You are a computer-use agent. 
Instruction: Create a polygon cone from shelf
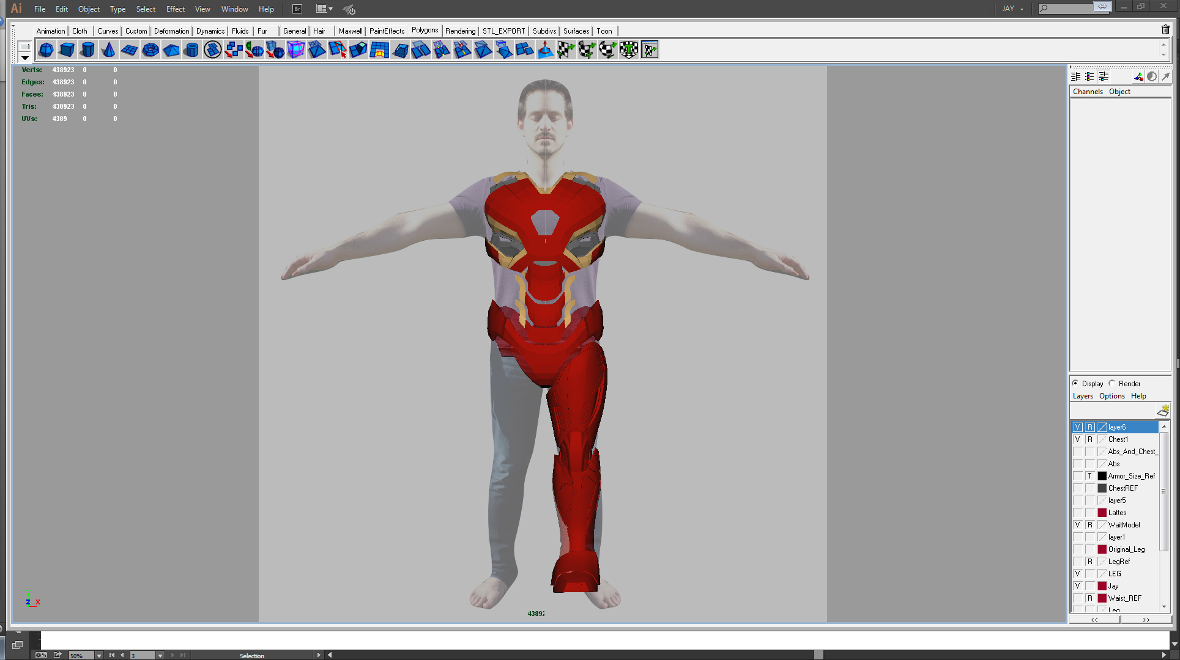tap(108, 50)
